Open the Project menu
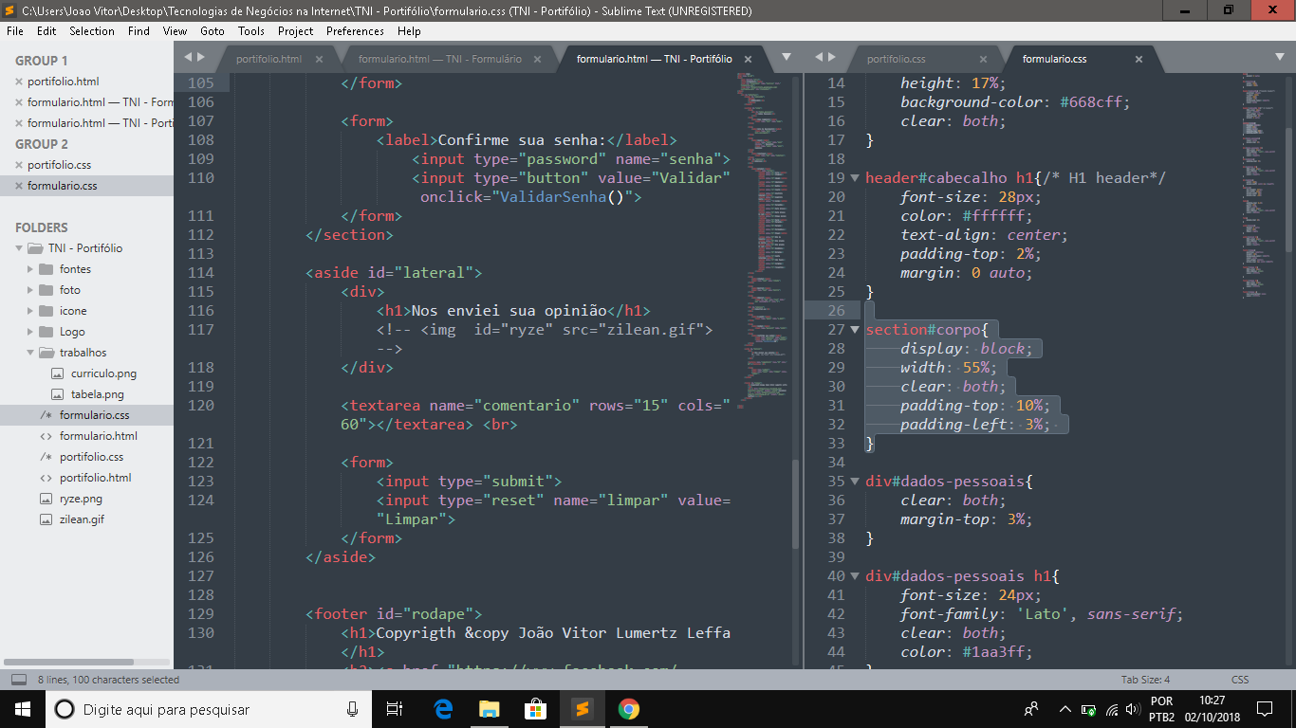 [296, 31]
